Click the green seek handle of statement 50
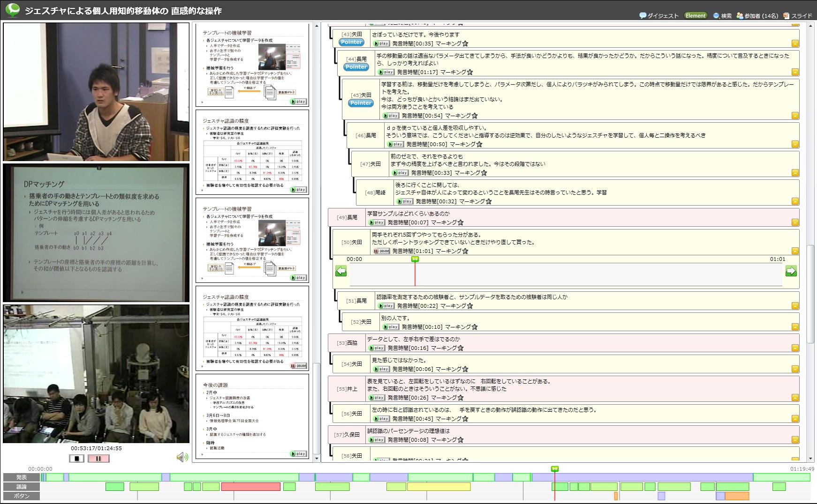 pos(415,259)
